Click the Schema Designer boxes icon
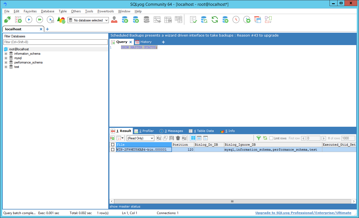Image resolution: width=359 pixels, height=218 pixels. click(268, 20)
